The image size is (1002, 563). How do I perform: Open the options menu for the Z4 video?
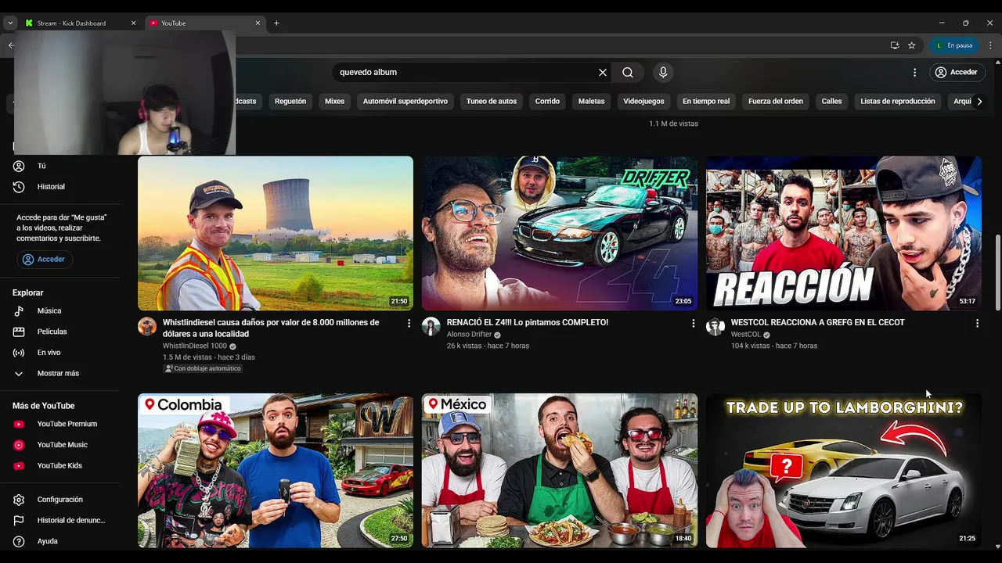[693, 323]
